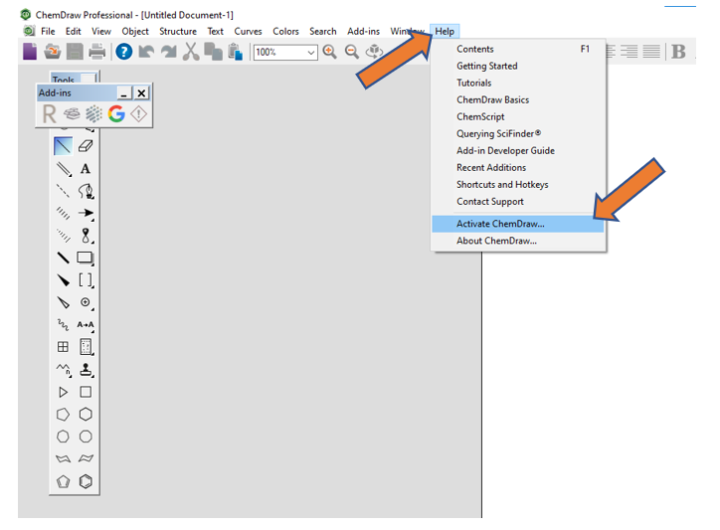Select the TLC Plate tool
This screenshot has width=720, height=530.
[87, 347]
